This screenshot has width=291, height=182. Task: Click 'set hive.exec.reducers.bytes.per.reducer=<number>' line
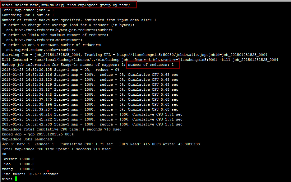click(60, 30)
